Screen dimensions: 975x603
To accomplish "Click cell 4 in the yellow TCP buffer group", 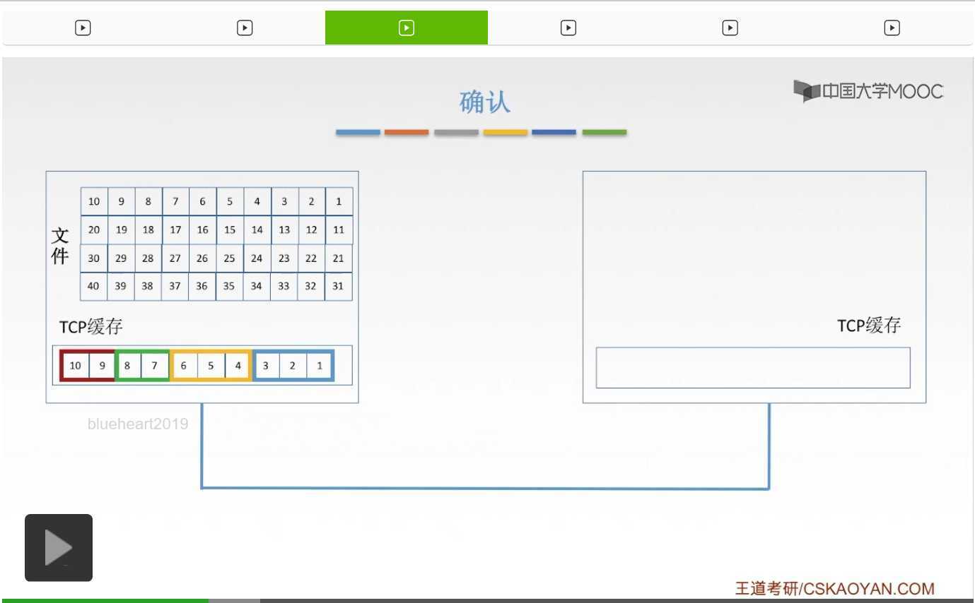I will point(238,365).
